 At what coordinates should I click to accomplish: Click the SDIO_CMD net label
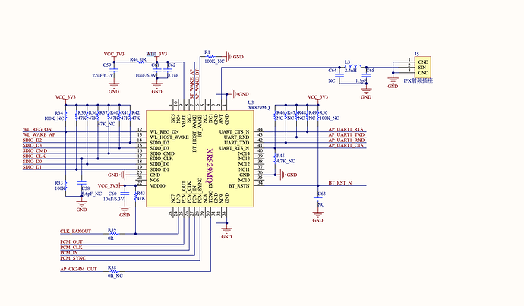click(35, 150)
